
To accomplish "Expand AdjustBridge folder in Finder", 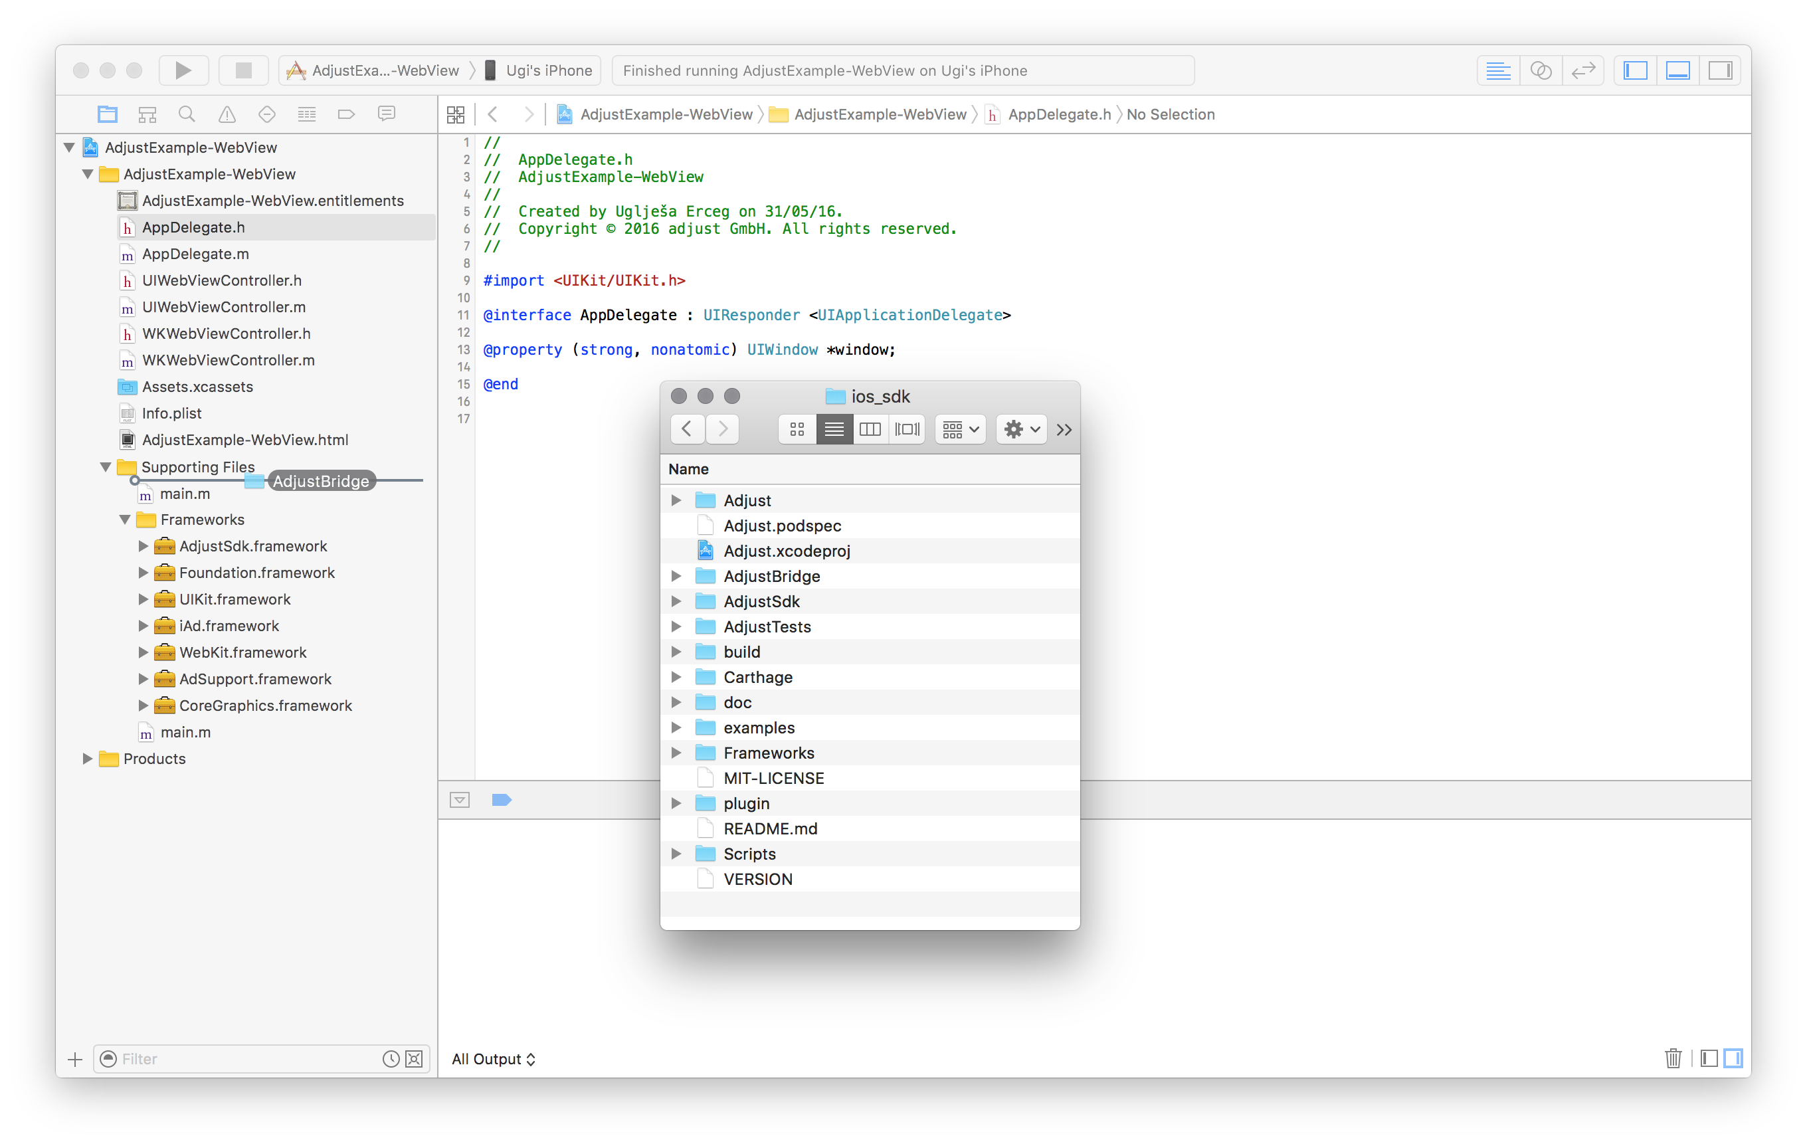I will point(676,577).
